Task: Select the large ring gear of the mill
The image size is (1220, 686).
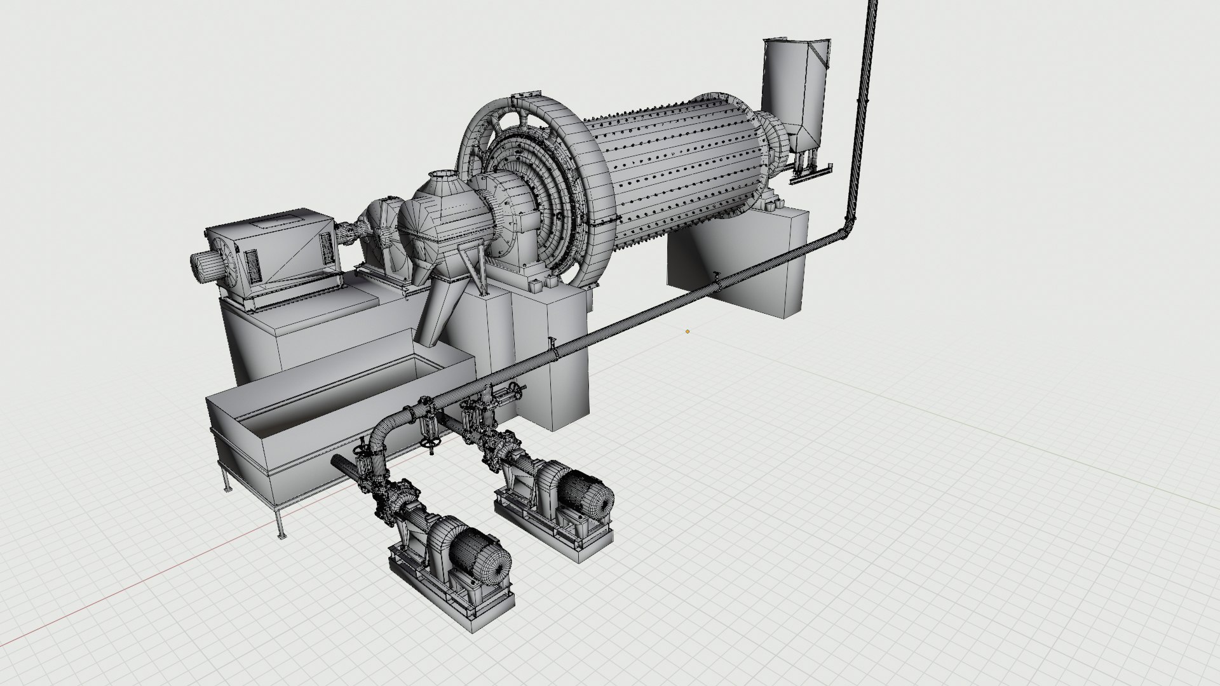Action: point(537,191)
